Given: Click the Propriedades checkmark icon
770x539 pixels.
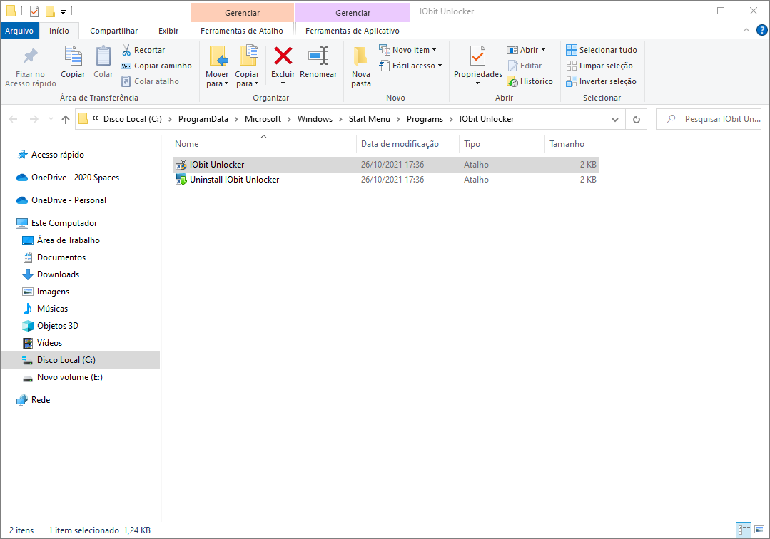Looking at the screenshot, I should pyautogui.click(x=477, y=56).
